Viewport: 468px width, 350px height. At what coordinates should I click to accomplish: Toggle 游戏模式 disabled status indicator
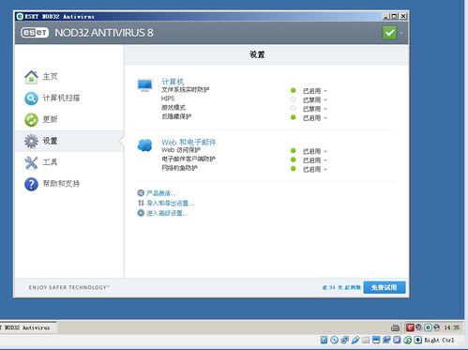[293, 109]
